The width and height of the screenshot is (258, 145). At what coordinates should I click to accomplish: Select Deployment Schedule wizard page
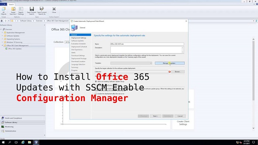tap(79, 46)
